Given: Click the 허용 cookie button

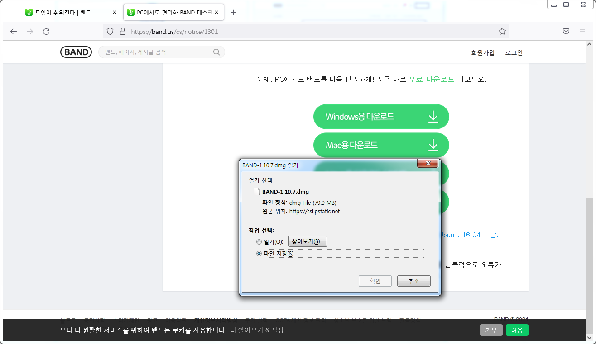Looking at the screenshot, I should [x=517, y=330].
